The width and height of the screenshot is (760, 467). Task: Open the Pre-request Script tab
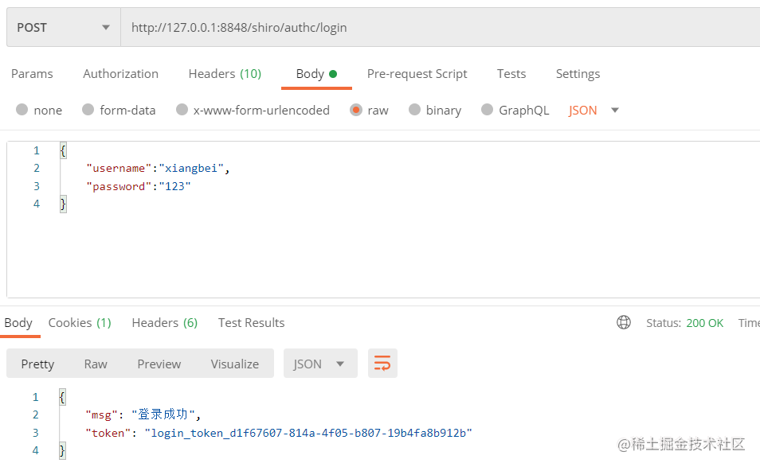pos(417,74)
